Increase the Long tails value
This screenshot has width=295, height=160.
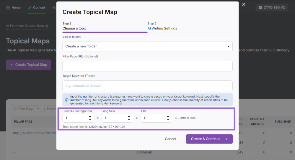(129, 116)
